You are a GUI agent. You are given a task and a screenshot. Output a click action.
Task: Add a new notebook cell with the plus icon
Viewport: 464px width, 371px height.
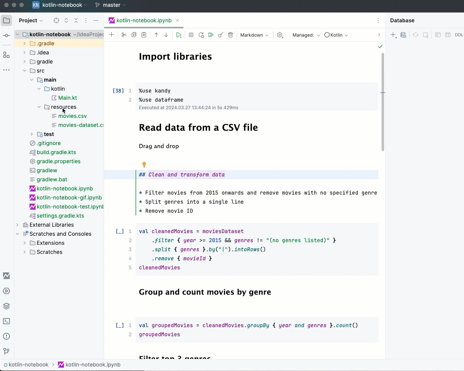(112, 35)
